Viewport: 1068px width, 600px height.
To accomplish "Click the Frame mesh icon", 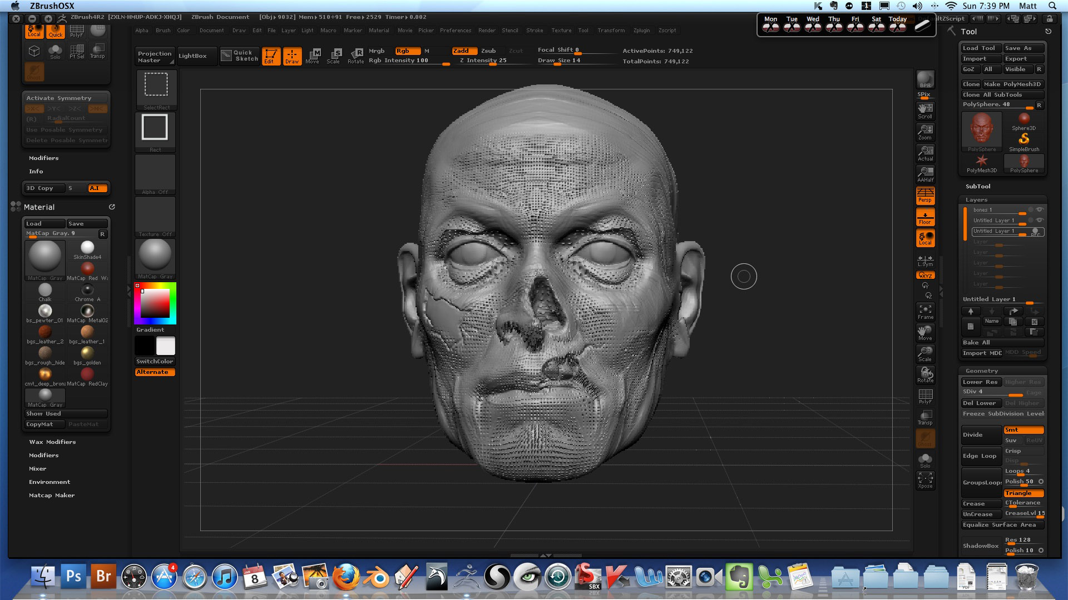I will (x=925, y=312).
